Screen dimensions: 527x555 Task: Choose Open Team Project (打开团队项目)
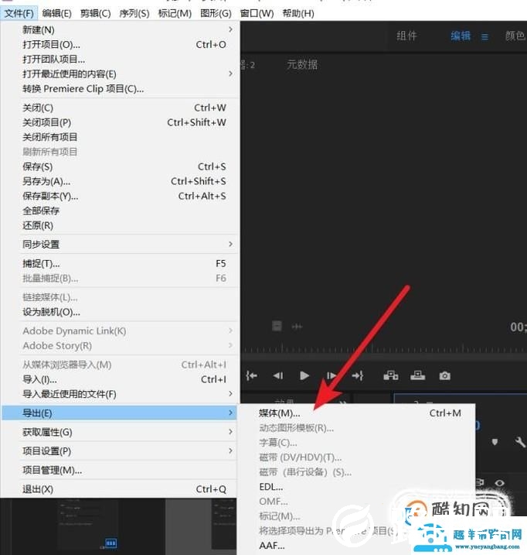(121, 59)
